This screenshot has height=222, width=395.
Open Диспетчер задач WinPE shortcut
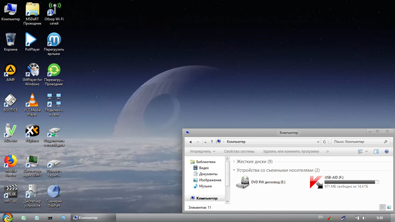point(32,165)
